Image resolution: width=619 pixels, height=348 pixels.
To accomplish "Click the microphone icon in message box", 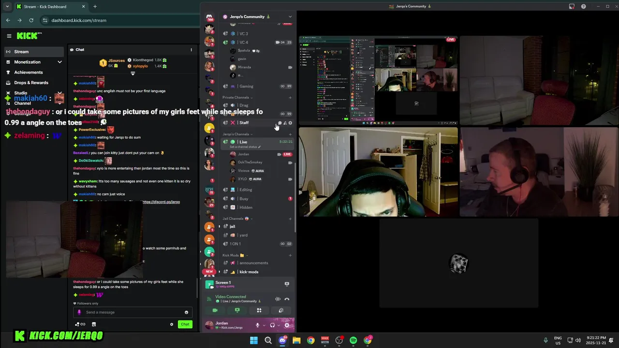I will tap(79, 312).
